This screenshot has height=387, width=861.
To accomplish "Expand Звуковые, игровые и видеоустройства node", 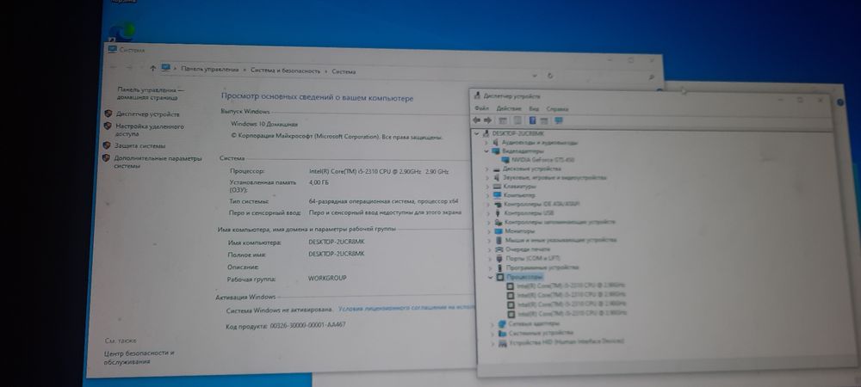I will (x=487, y=178).
